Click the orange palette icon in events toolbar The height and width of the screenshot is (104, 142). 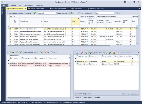tap(48, 52)
